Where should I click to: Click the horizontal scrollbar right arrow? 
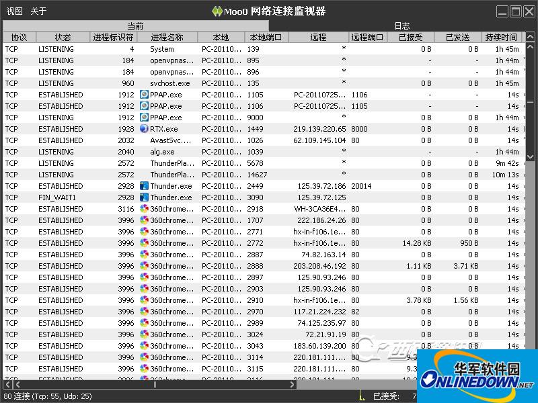pos(292,384)
